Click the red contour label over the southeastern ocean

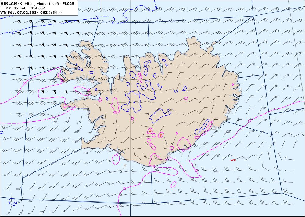(x=233, y=160)
